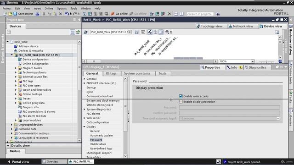Click the project tree overview list icon

73,32
